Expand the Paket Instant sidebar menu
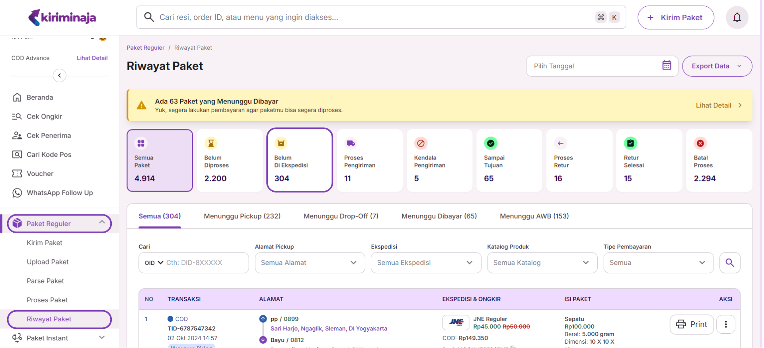The width and height of the screenshot is (764, 348). click(59, 338)
